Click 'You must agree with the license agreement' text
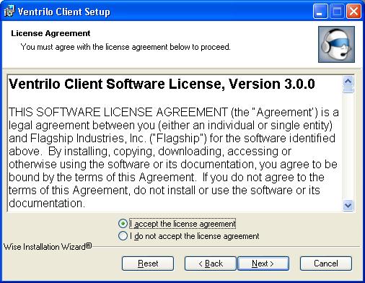Image resolution: width=365 pixels, height=283 pixels. 126,47
